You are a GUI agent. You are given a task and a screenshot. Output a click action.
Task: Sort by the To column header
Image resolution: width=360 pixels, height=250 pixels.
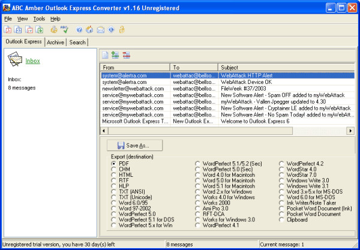click(194, 67)
